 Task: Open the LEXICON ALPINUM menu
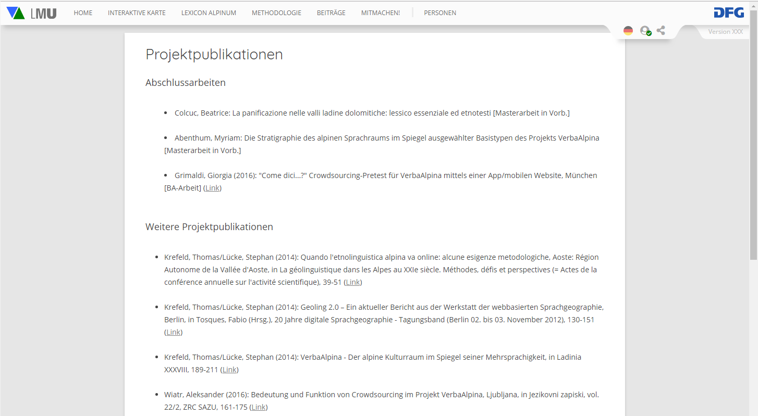pyautogui.click(x=209, y=13)
